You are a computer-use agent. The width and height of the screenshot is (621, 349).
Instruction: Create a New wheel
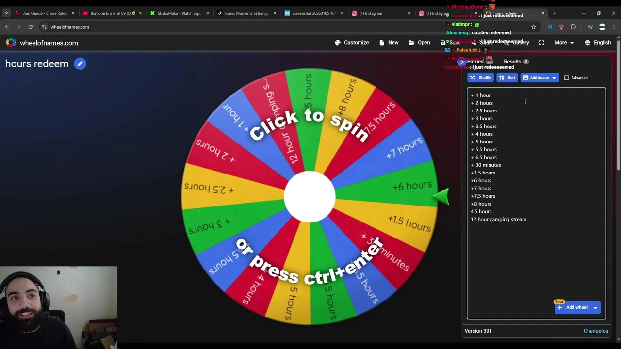389,43
